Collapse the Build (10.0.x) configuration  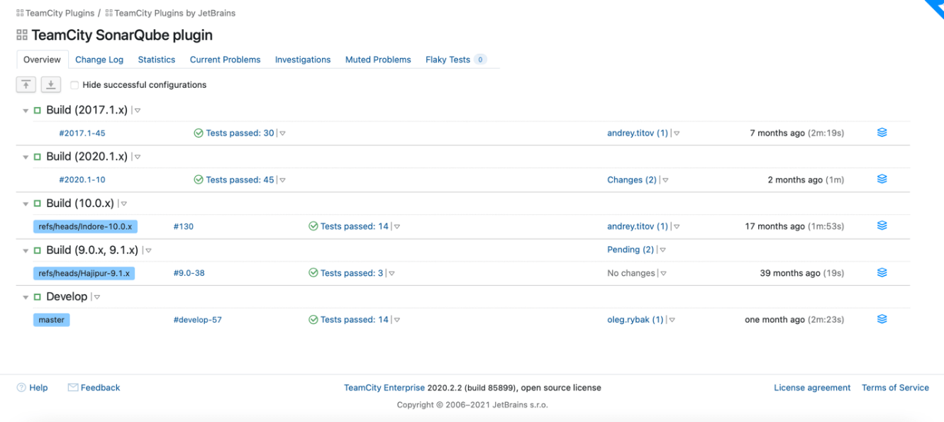point(26,205)
